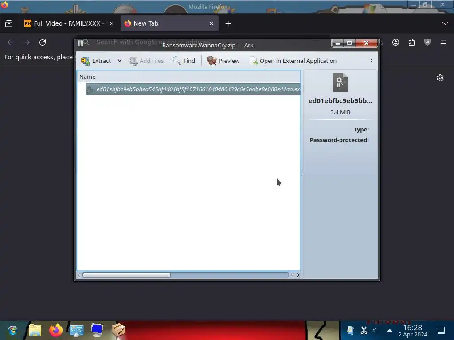Open system settings taskbar icon
Screen dimensions: 454x340
(x=76, y=330)
